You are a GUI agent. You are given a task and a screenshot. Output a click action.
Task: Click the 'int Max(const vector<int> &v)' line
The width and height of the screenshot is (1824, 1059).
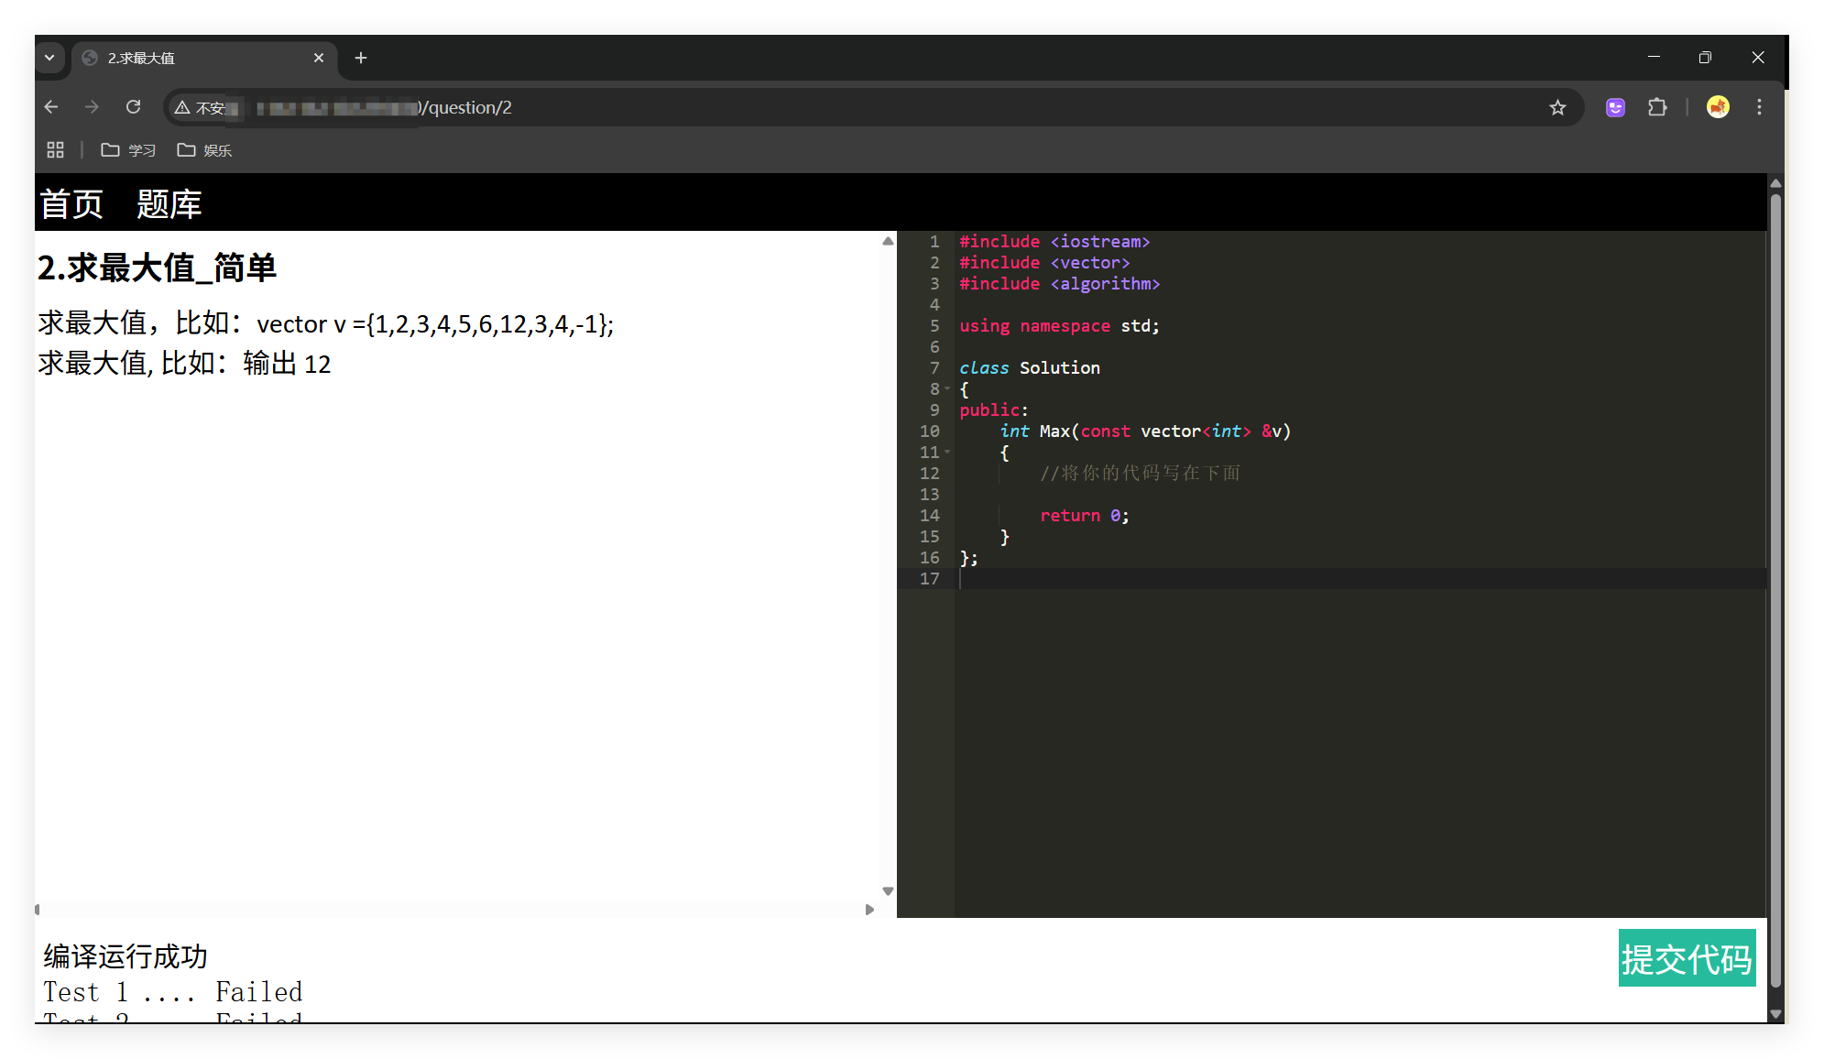click(1145, 431)
